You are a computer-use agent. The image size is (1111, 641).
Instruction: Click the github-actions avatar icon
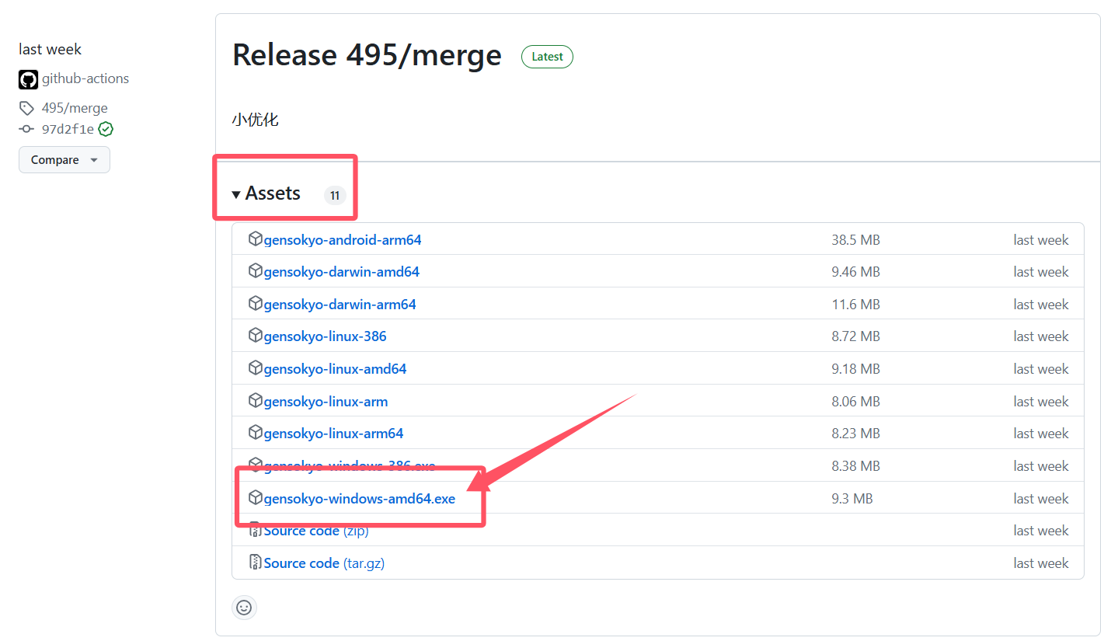coord(28,79)
